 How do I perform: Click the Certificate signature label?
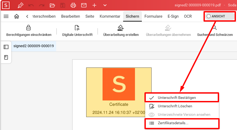(x=119, y=104)
